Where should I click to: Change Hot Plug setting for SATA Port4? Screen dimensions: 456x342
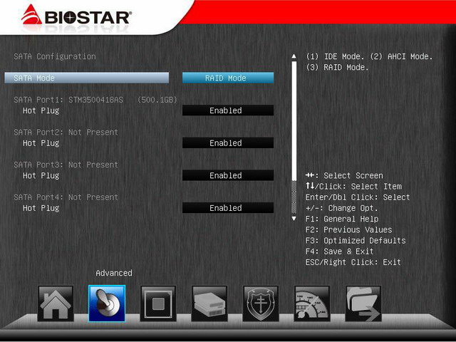coord(228,208)
